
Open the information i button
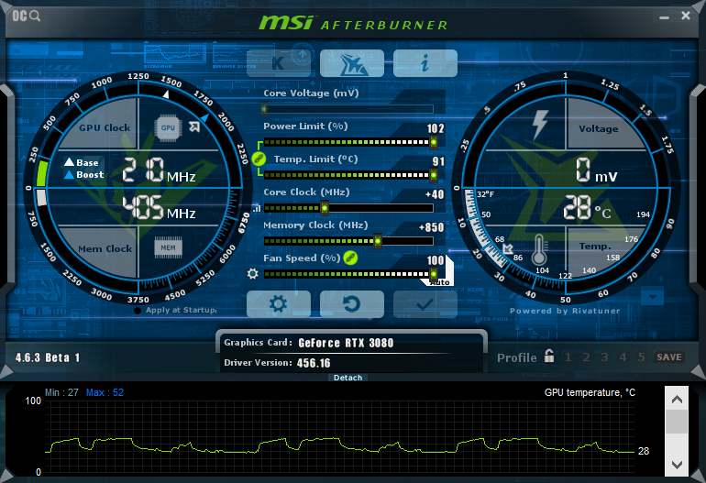pyautogui.click(x=425, y=63)
